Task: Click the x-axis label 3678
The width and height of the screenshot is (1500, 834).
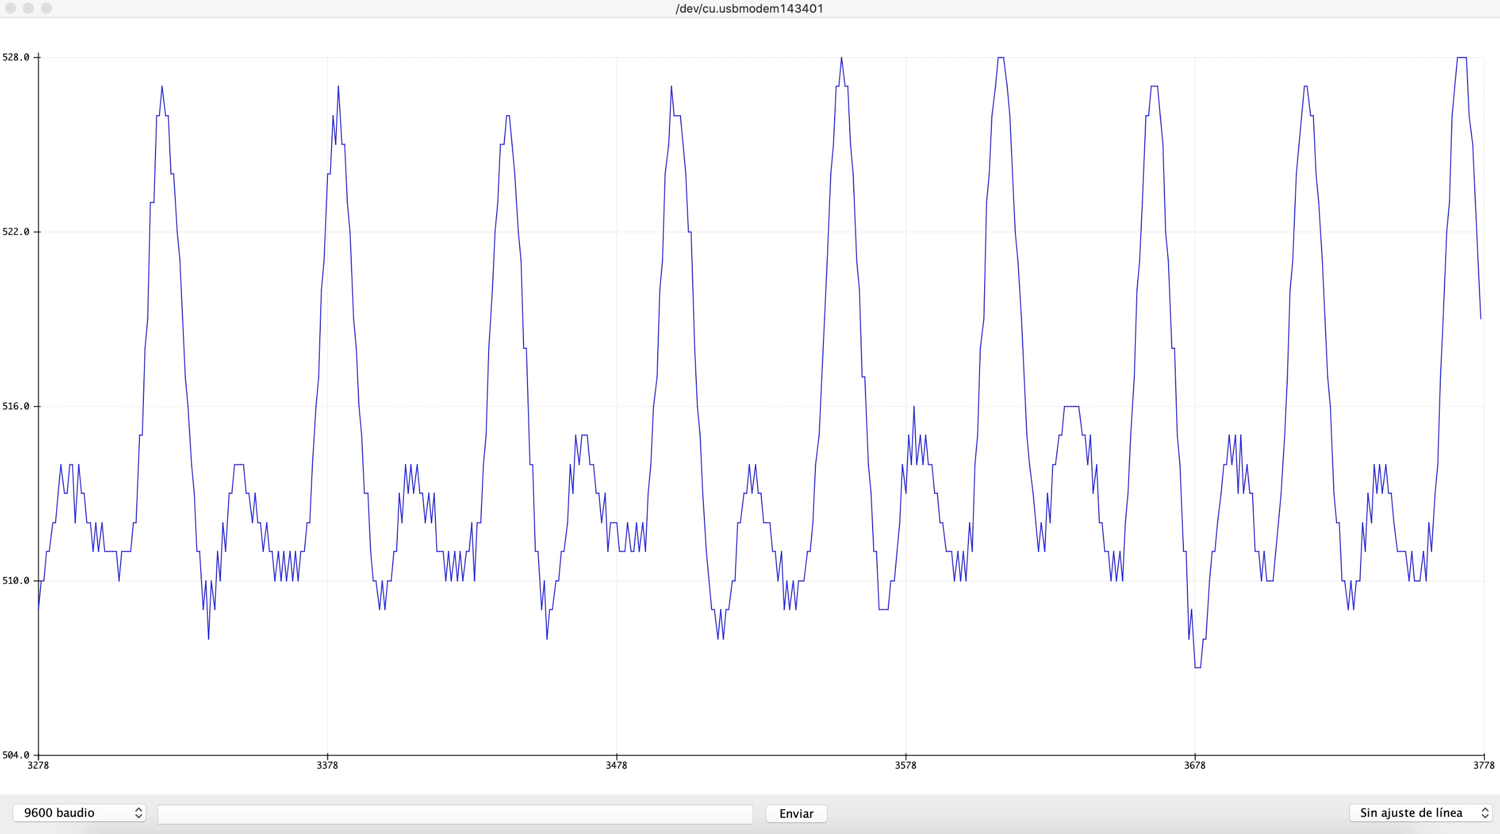Action: coord(1195,765)
